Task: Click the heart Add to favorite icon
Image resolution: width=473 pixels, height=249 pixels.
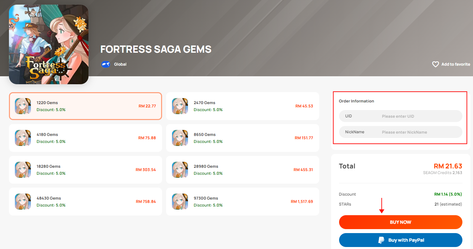Action: [436, 64]
